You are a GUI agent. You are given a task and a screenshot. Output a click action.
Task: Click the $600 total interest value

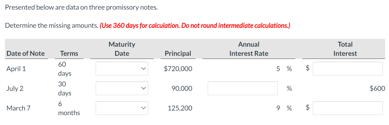coord(378,88)
